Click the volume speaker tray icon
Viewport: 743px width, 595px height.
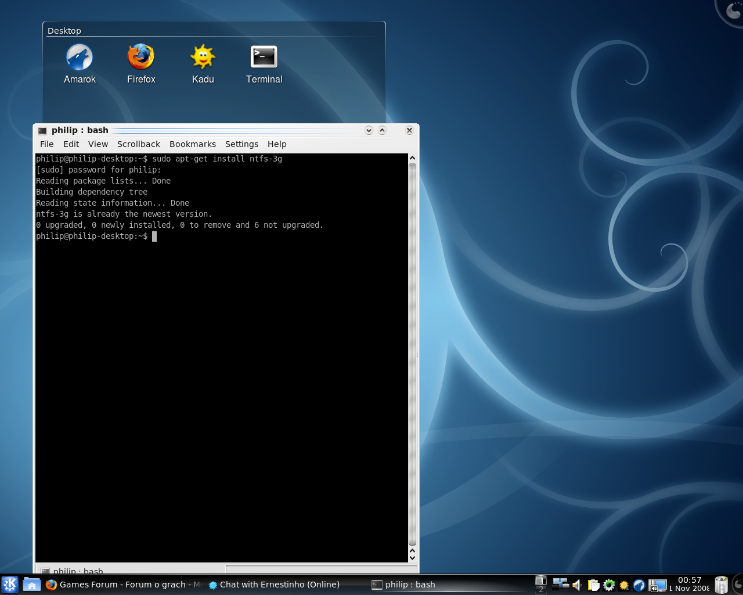(577, 585)
